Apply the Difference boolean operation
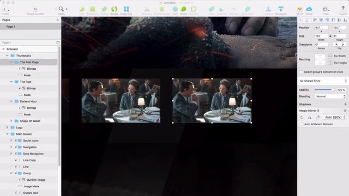 coord(248,9)
